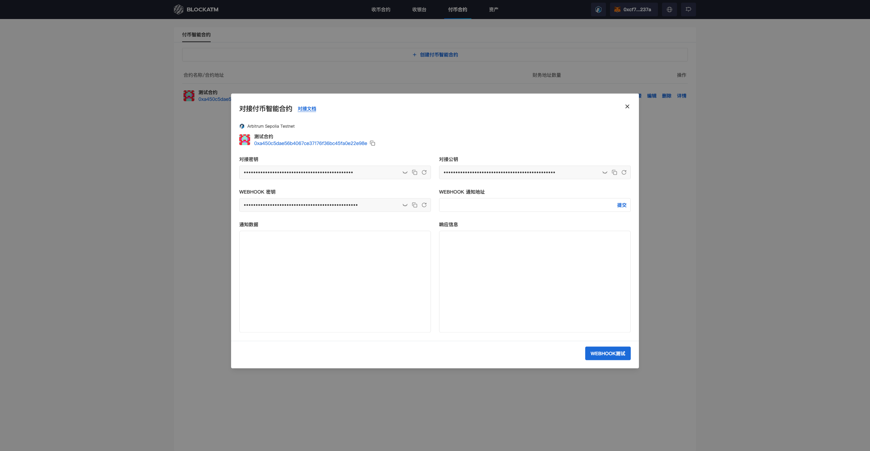Go to the 资产 nav tab
Image resolution: width=870 pixels, height=451 pixels.
(x=493, y=10)
